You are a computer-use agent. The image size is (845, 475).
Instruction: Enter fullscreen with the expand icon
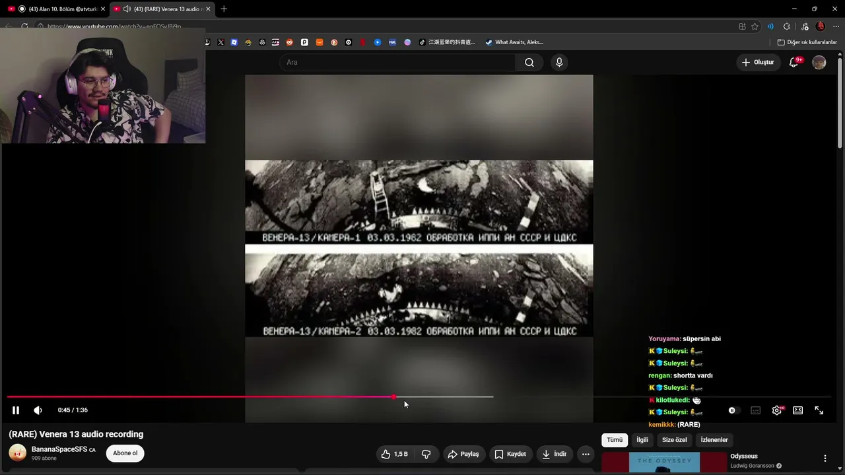(x=819, y=410)
